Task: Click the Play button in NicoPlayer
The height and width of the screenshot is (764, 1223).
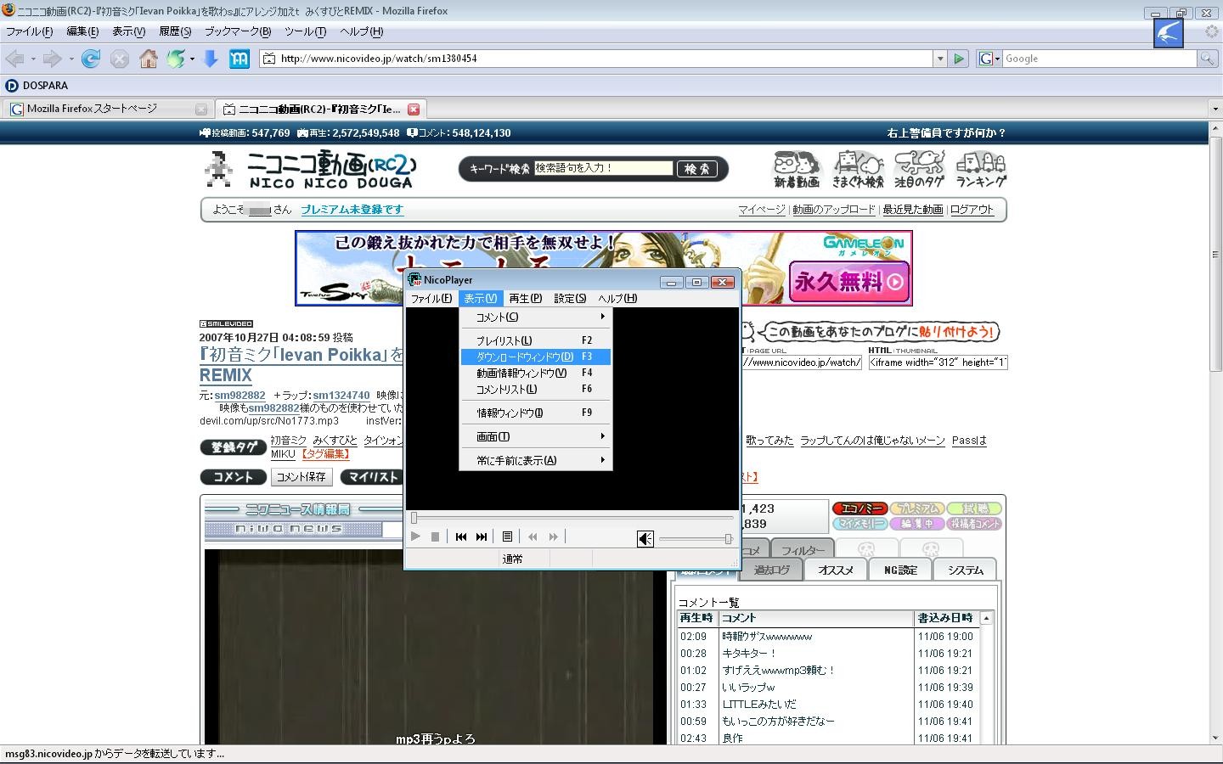Action: click(415, 536)
